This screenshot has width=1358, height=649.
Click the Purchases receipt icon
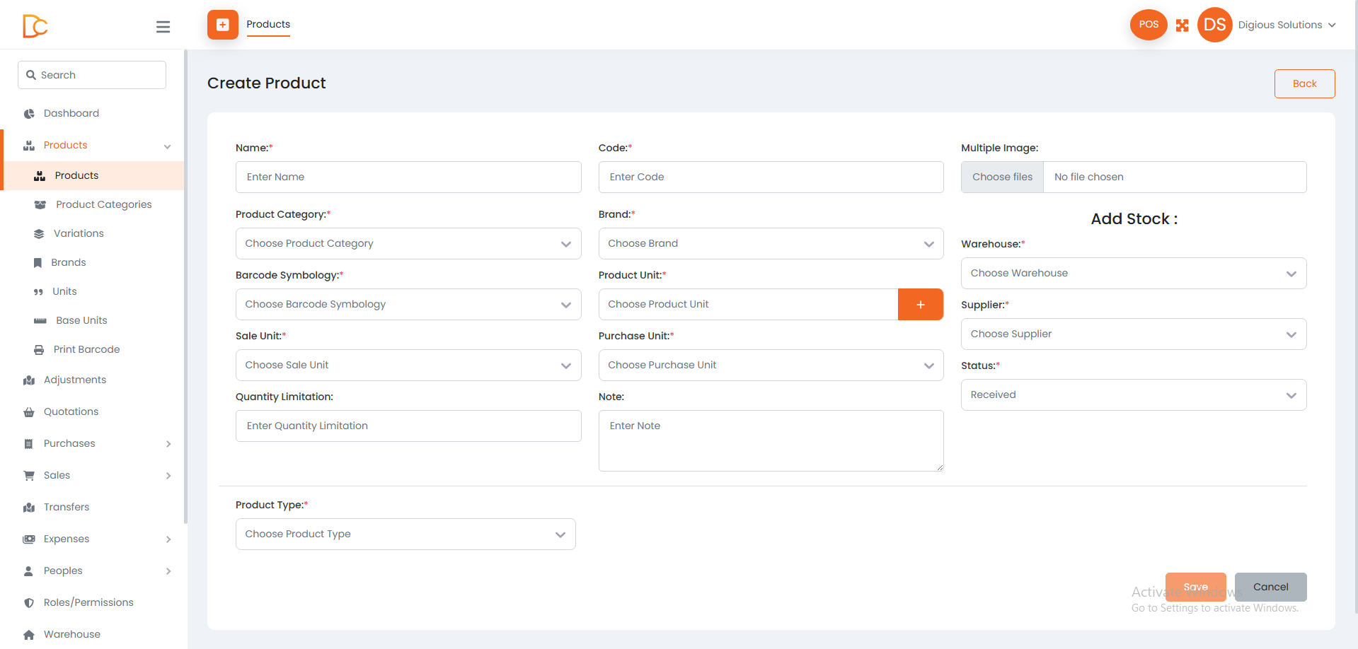[x=28, y=444]
